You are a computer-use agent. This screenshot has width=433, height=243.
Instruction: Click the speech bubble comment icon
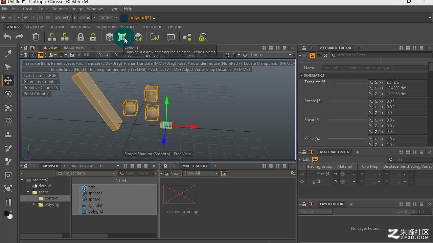click(171, 37)
